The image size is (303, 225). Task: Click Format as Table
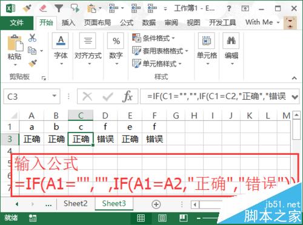[160, 51]
